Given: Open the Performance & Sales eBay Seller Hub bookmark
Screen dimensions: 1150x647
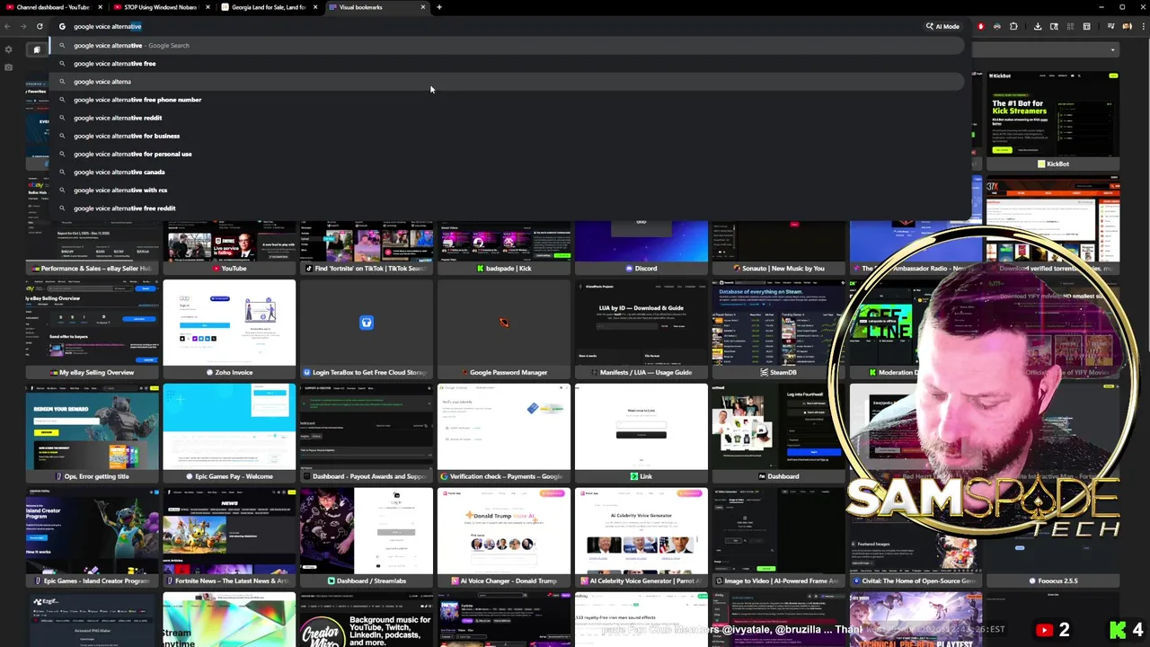Looking at the screenshot, I should click(92, 247).
